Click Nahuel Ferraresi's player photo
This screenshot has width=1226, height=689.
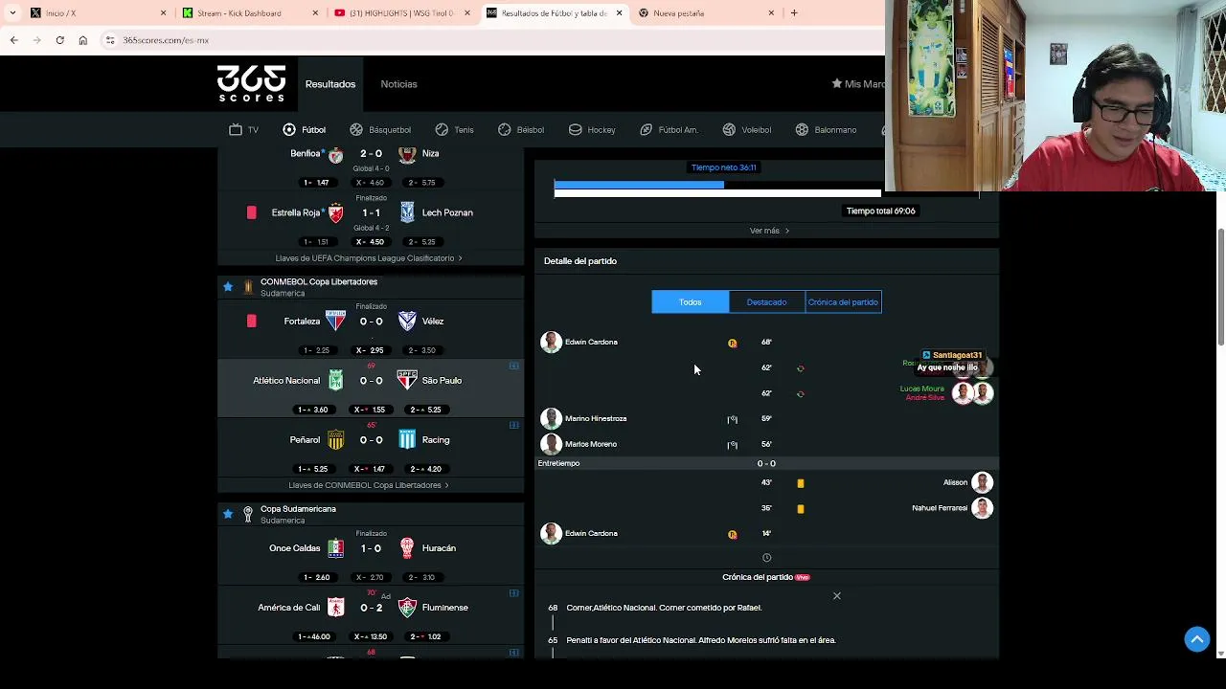click(x=982, y=508)
